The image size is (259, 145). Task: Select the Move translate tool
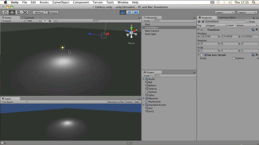[x=12, y=13]
